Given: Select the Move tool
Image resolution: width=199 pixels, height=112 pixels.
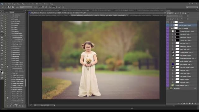Looking at the screenshot, I should pos(2,15).
